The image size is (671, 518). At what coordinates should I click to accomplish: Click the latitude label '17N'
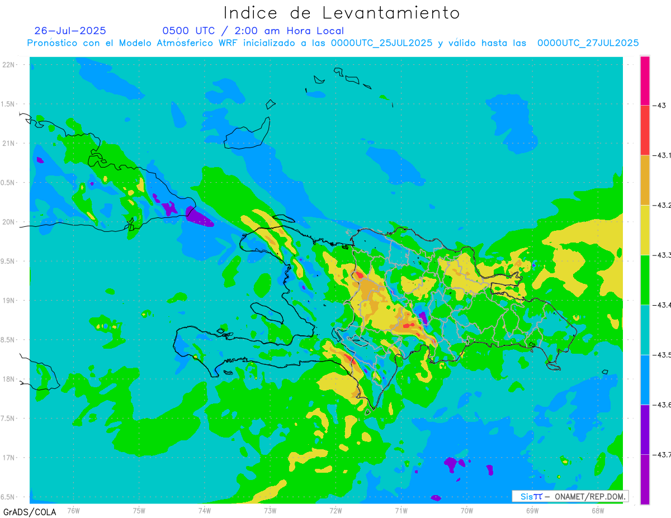click(8, 458)
